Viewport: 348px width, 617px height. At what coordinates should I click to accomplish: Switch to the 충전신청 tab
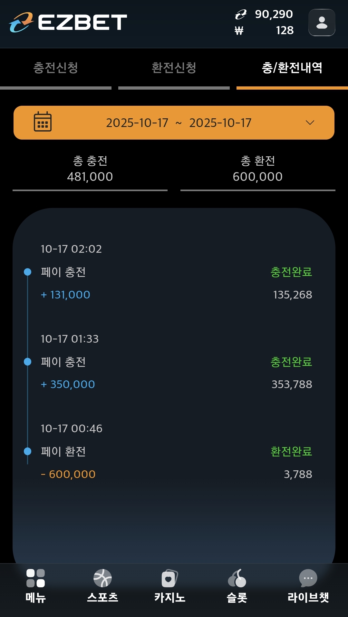click(x=56, y=68)
